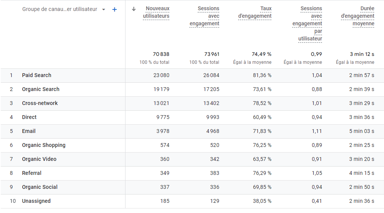Click Organic Shopping duration 2 min 25 s
This screenshot has height=213, width=384.
click(x=362, y=145)
